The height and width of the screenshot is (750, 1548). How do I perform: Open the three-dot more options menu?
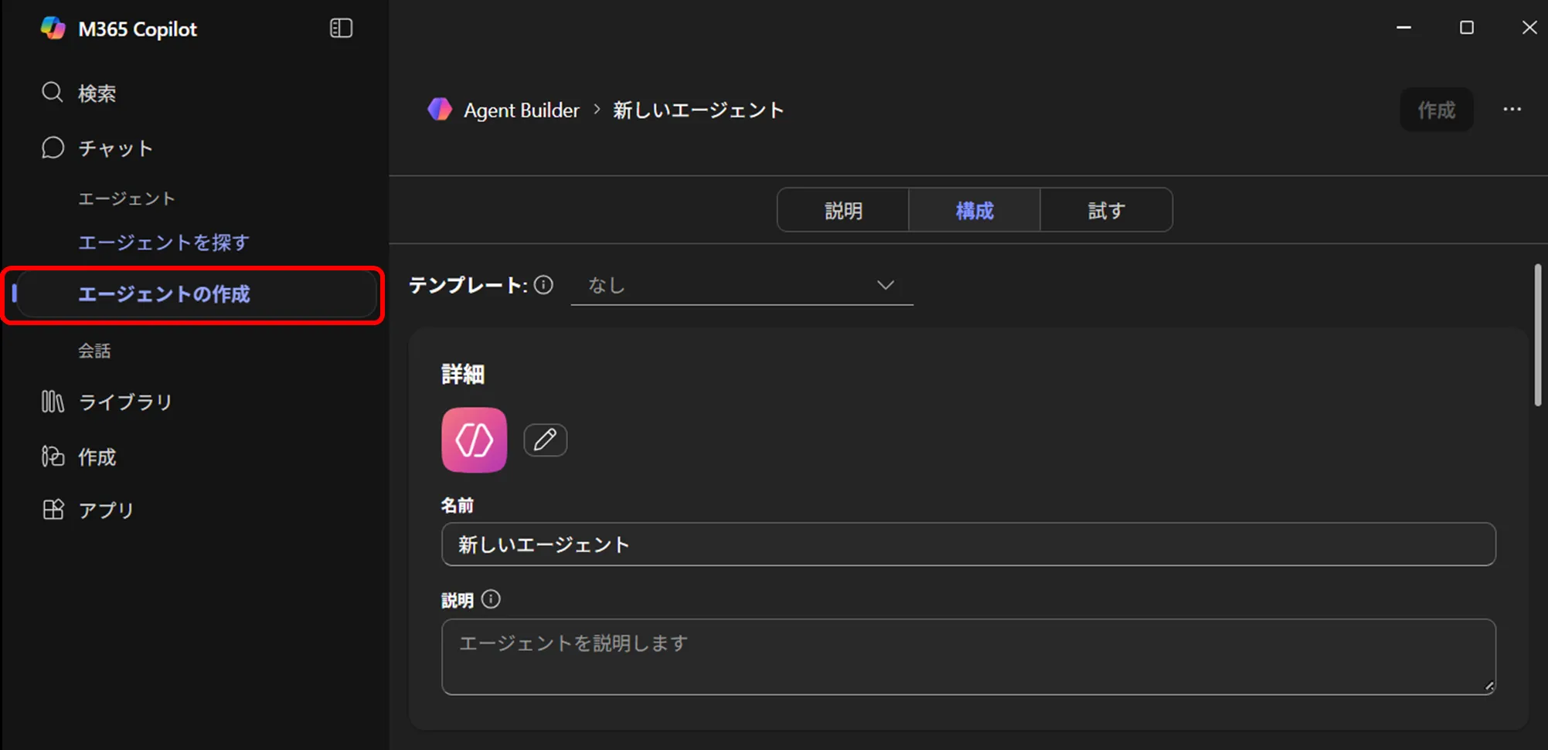[1512, 110]
